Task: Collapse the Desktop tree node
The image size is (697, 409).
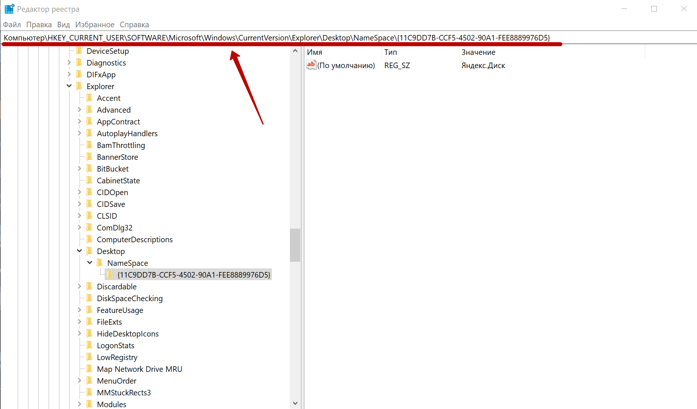Action: 79,251
